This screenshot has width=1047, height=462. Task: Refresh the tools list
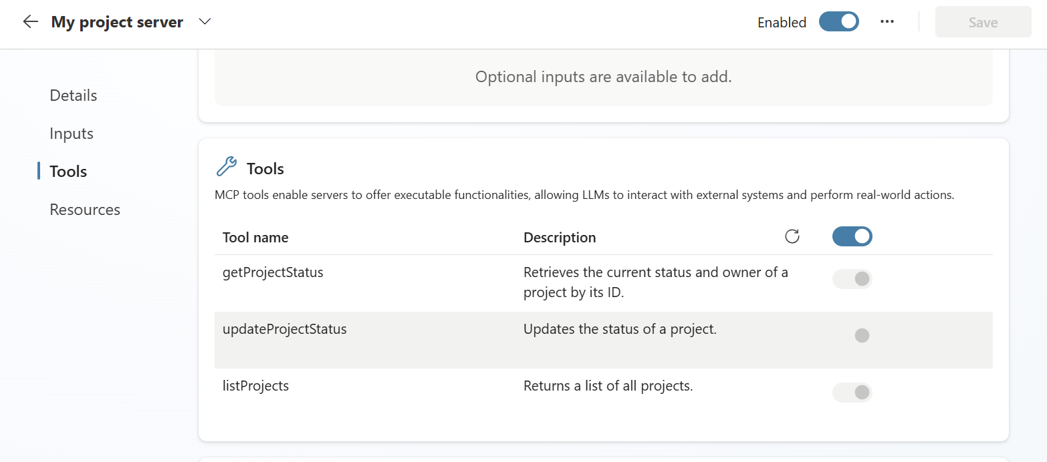tap(792, 236)
